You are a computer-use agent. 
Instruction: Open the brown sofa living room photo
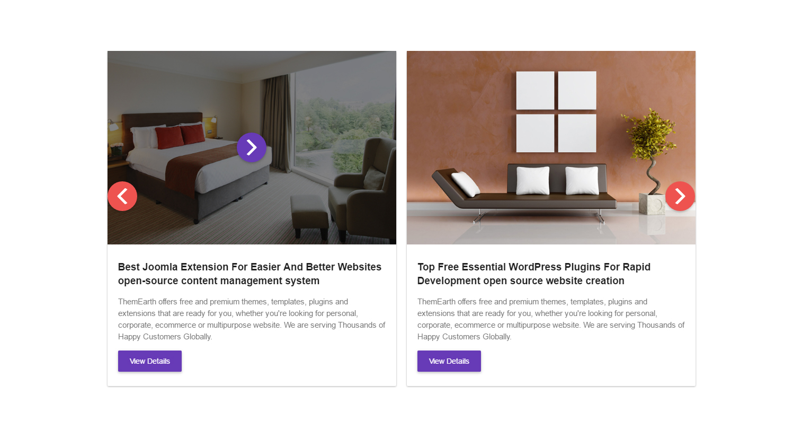click(551, 147)
